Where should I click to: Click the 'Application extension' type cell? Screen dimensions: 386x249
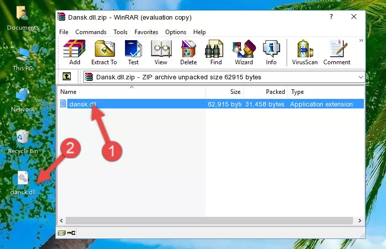321,104
